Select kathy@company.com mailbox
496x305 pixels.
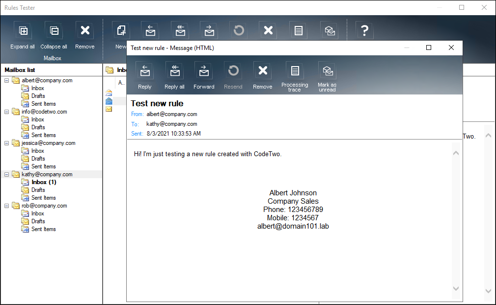pos(47,174)
